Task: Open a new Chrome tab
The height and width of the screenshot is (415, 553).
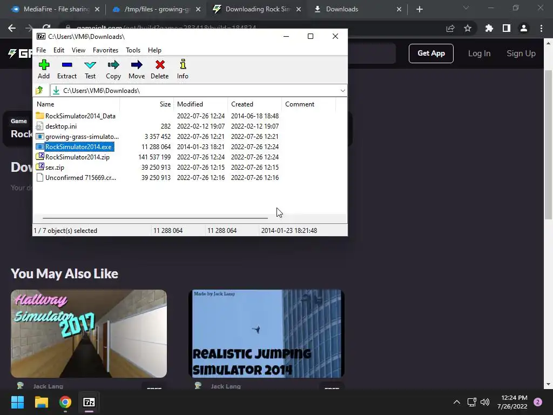Action: 419,9
